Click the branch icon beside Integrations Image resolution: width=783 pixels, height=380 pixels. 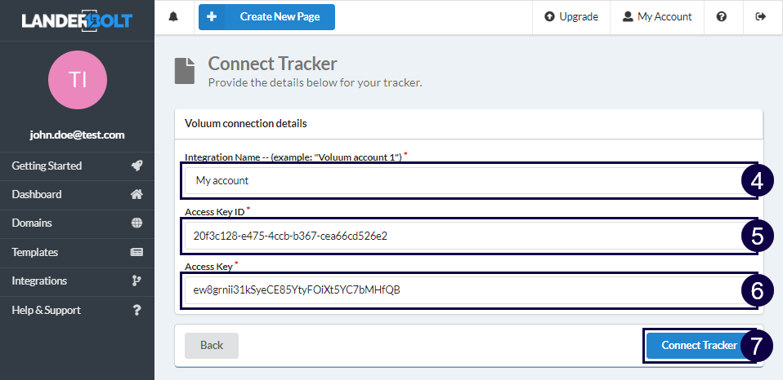coord(136,281)
